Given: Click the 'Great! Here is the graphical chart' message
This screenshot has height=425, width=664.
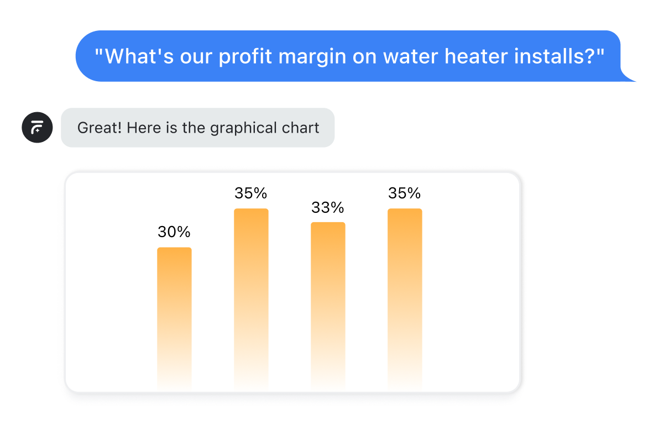Looking at the screenshot, I should coord(198,128).
